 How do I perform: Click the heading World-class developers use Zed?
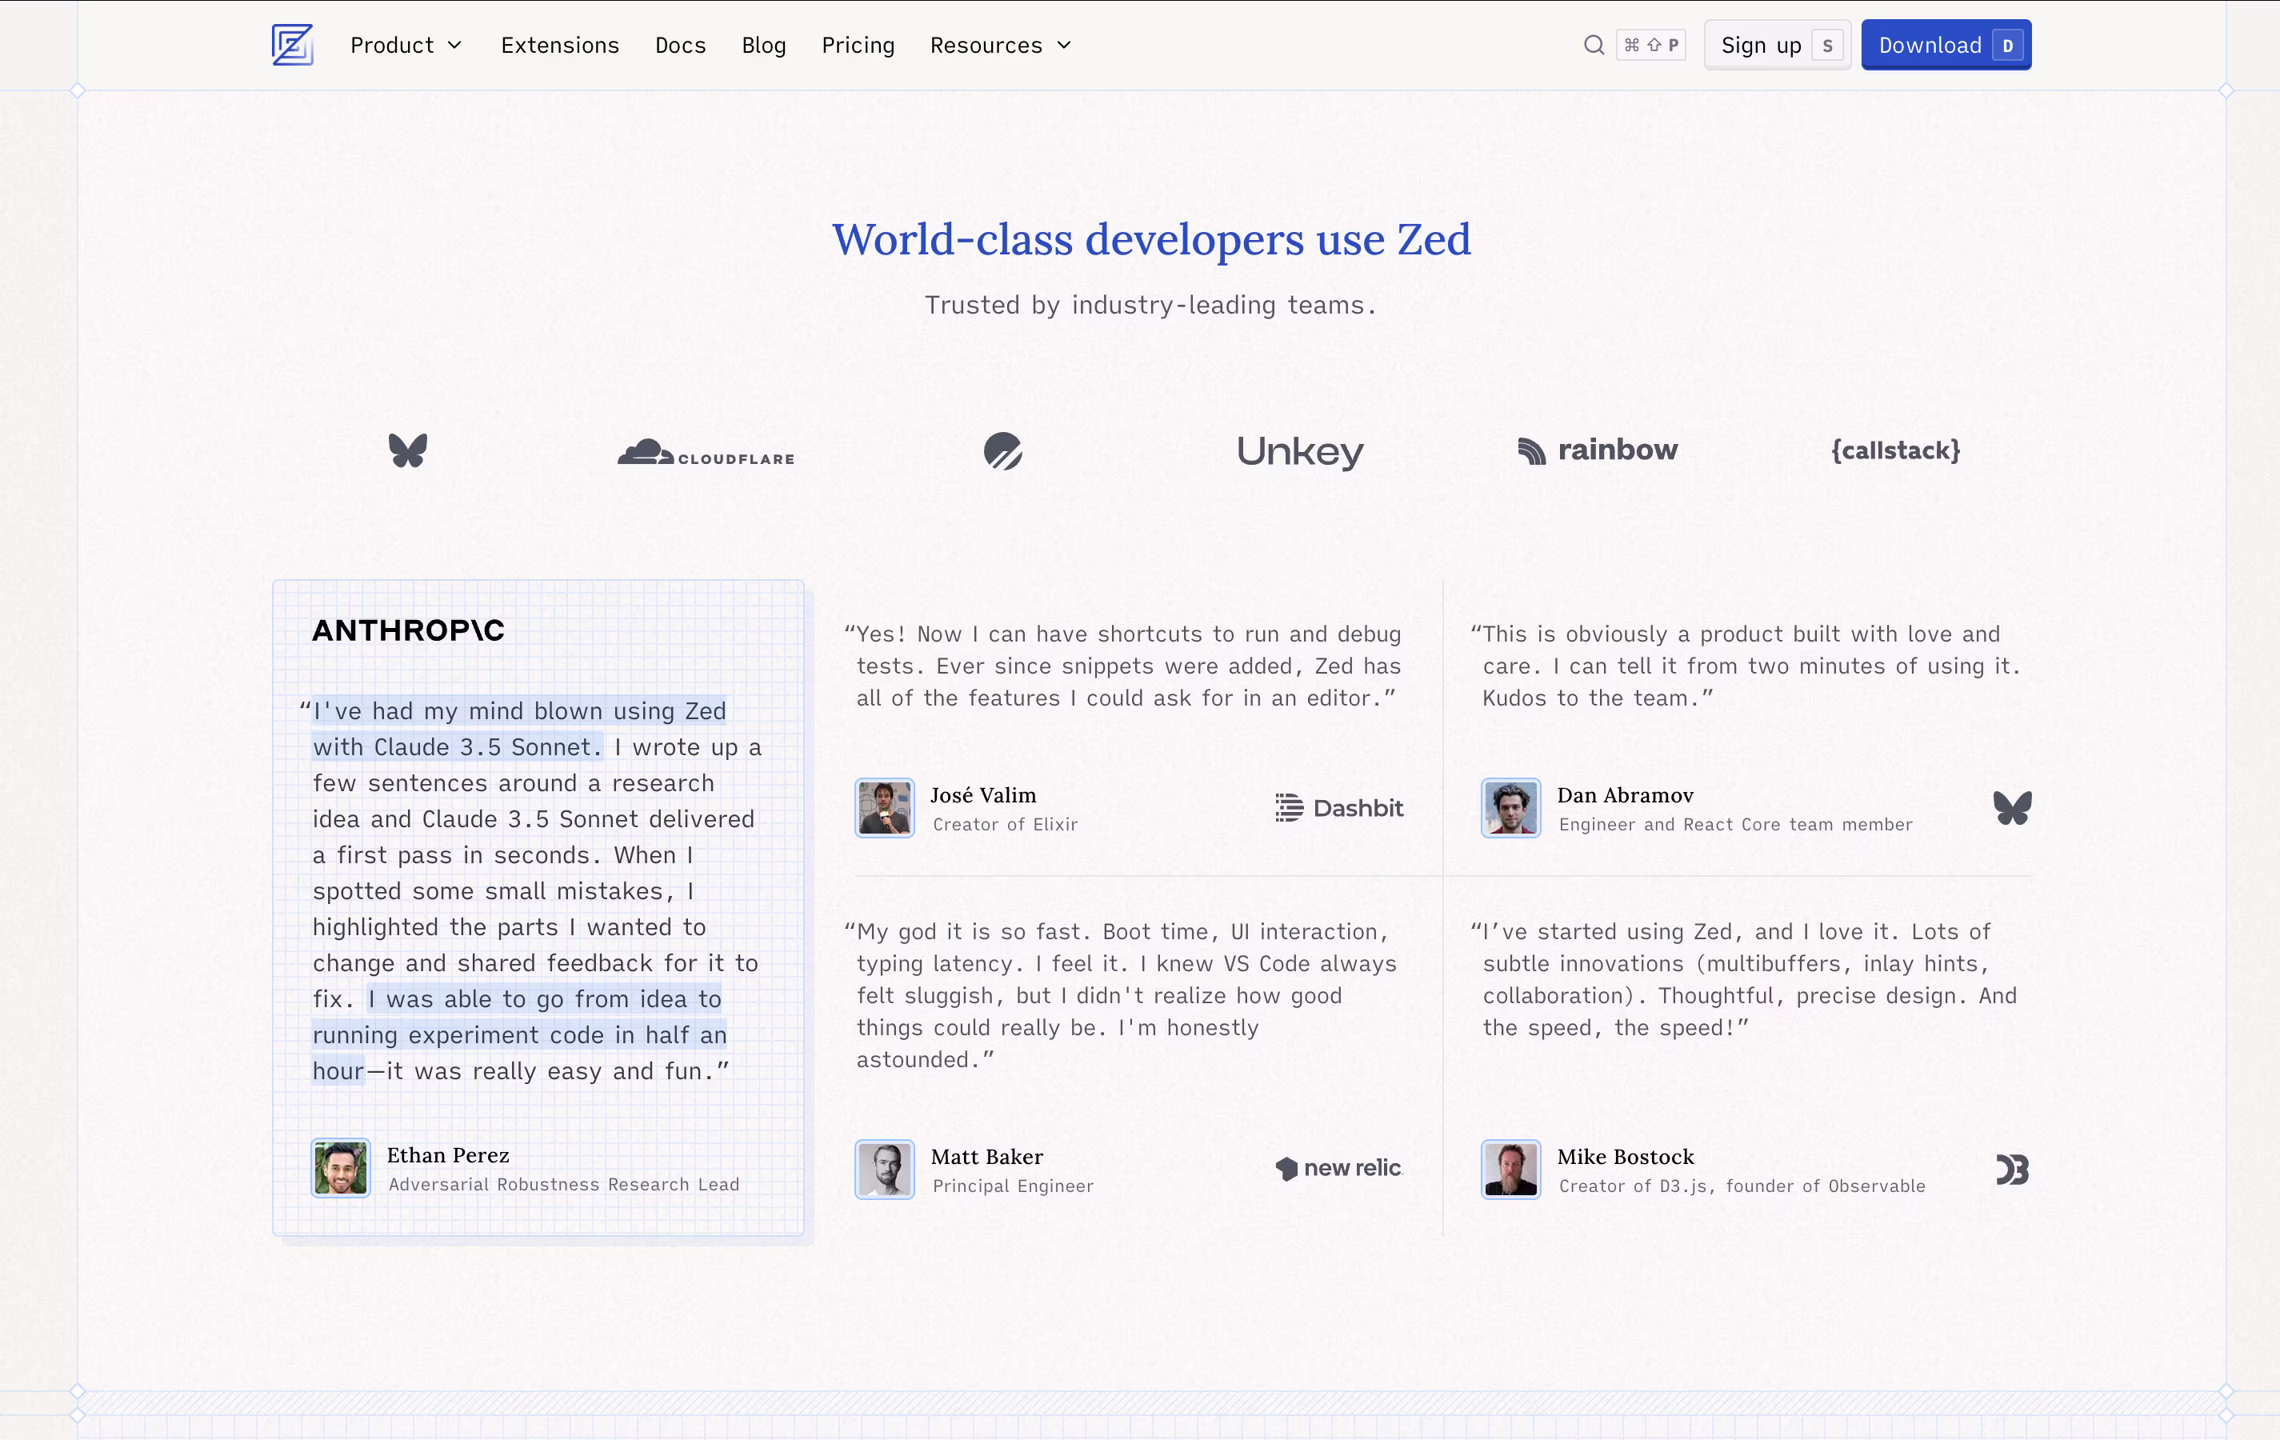click(1151, 239)
